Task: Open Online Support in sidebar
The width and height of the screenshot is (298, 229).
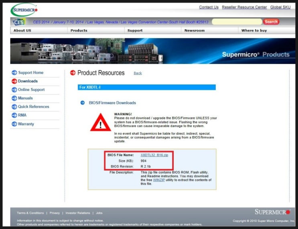Action: (x=31, y=90)
